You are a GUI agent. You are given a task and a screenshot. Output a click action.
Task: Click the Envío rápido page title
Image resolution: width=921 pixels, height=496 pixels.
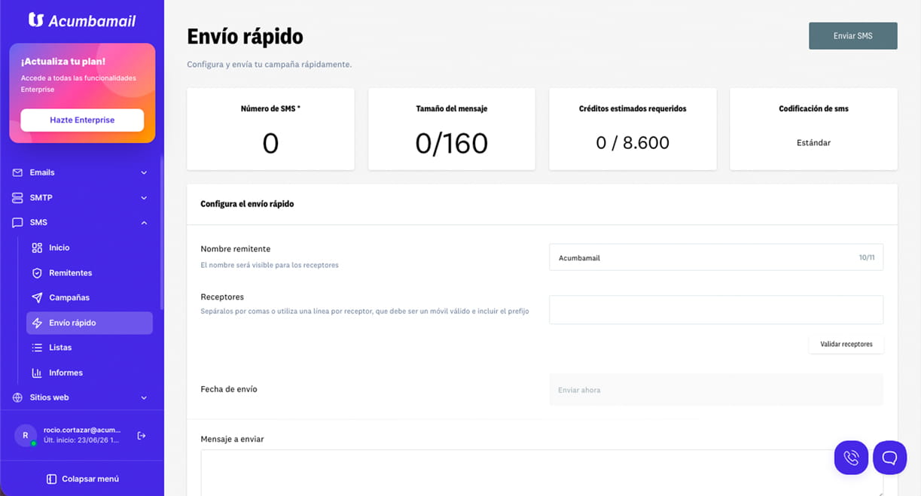click(x=245, y=36)
